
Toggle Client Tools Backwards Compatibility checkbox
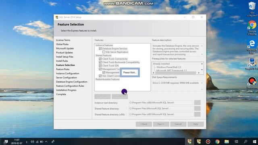100,62
